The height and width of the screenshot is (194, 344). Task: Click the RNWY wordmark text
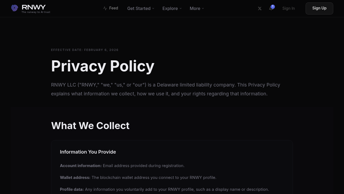34,7
